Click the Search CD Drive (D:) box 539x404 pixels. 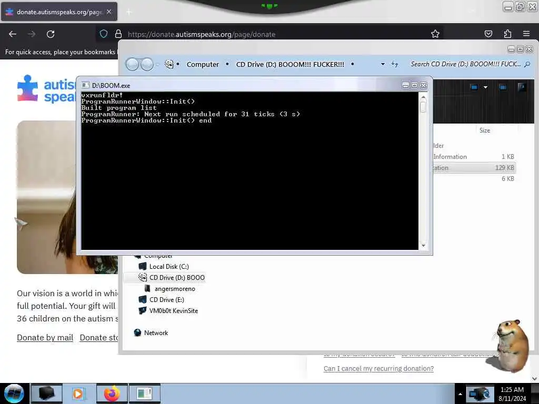(465, 64)
